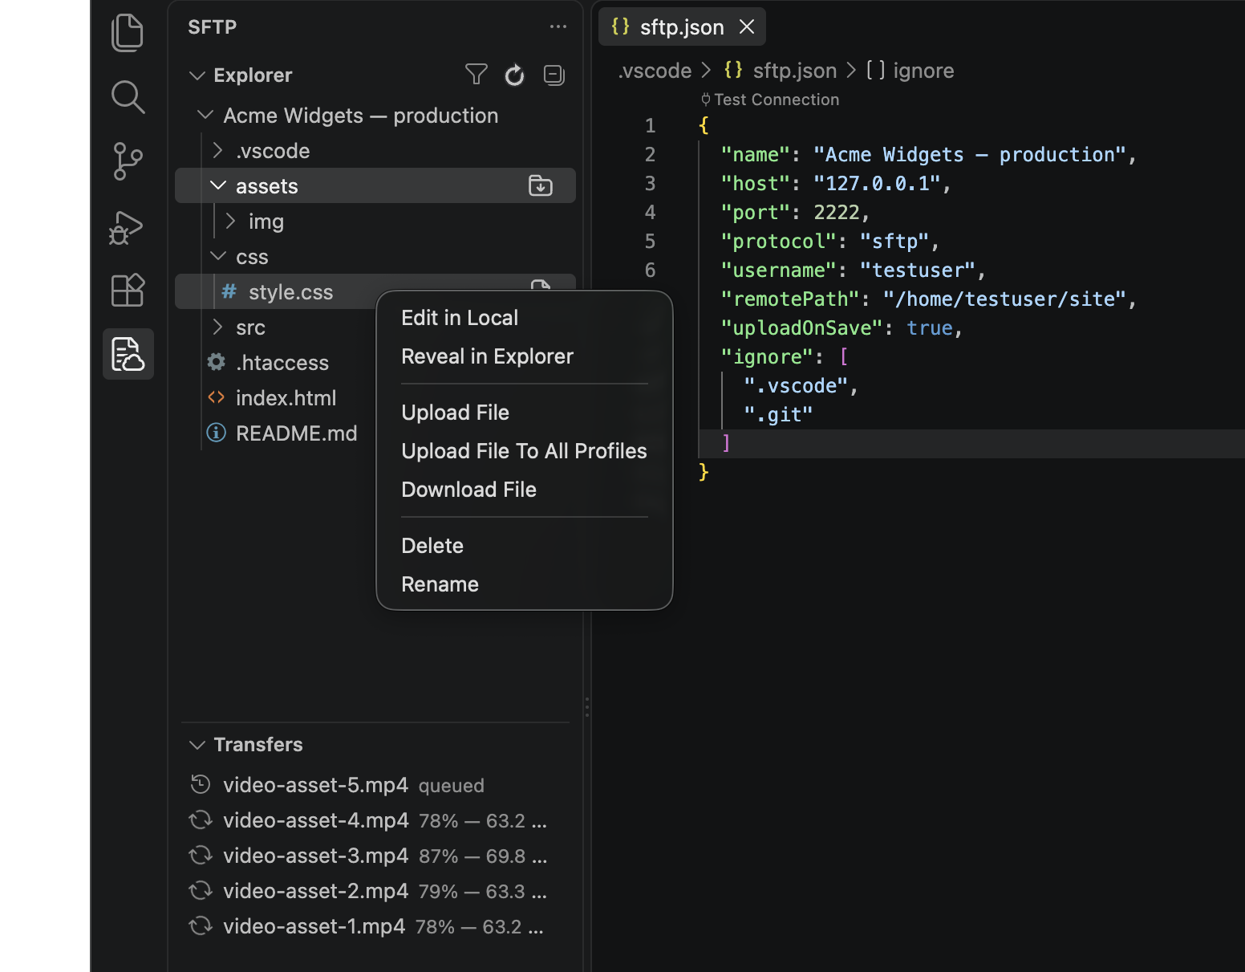This screenshot has width=1245, height=972.
Task: Expand the img folder
Action: coord(230,221)
